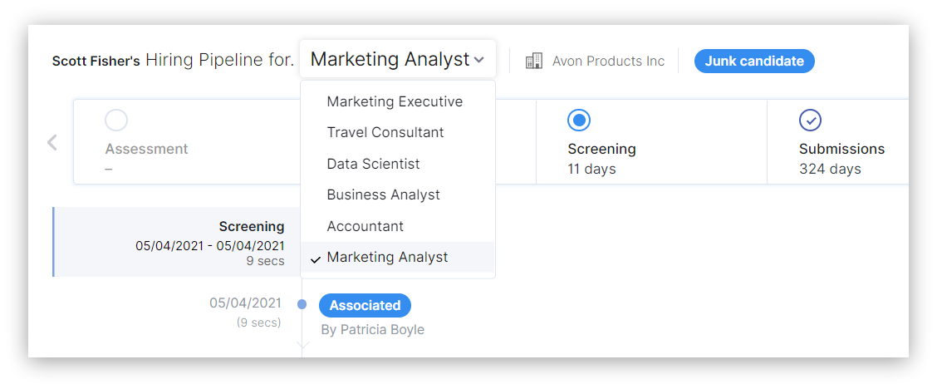Click the Avon Products building icon
Image resolution: width=937 pixels, height=389 pixels.
[x=534, y=61]
